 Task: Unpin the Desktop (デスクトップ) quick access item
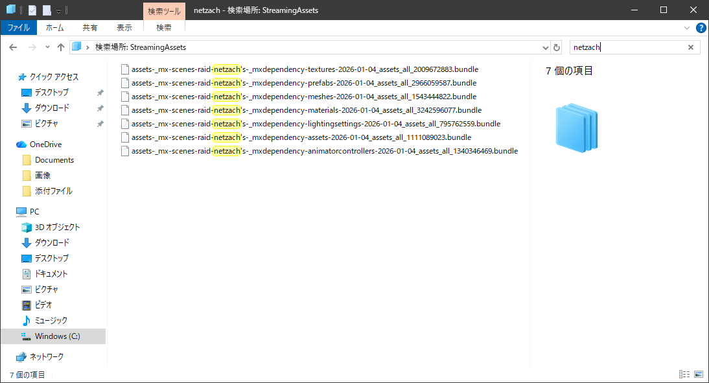click(100, 93)
